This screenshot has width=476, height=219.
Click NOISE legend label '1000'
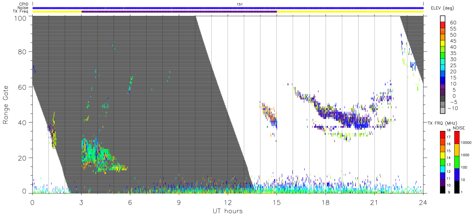[x=466, y=156]
